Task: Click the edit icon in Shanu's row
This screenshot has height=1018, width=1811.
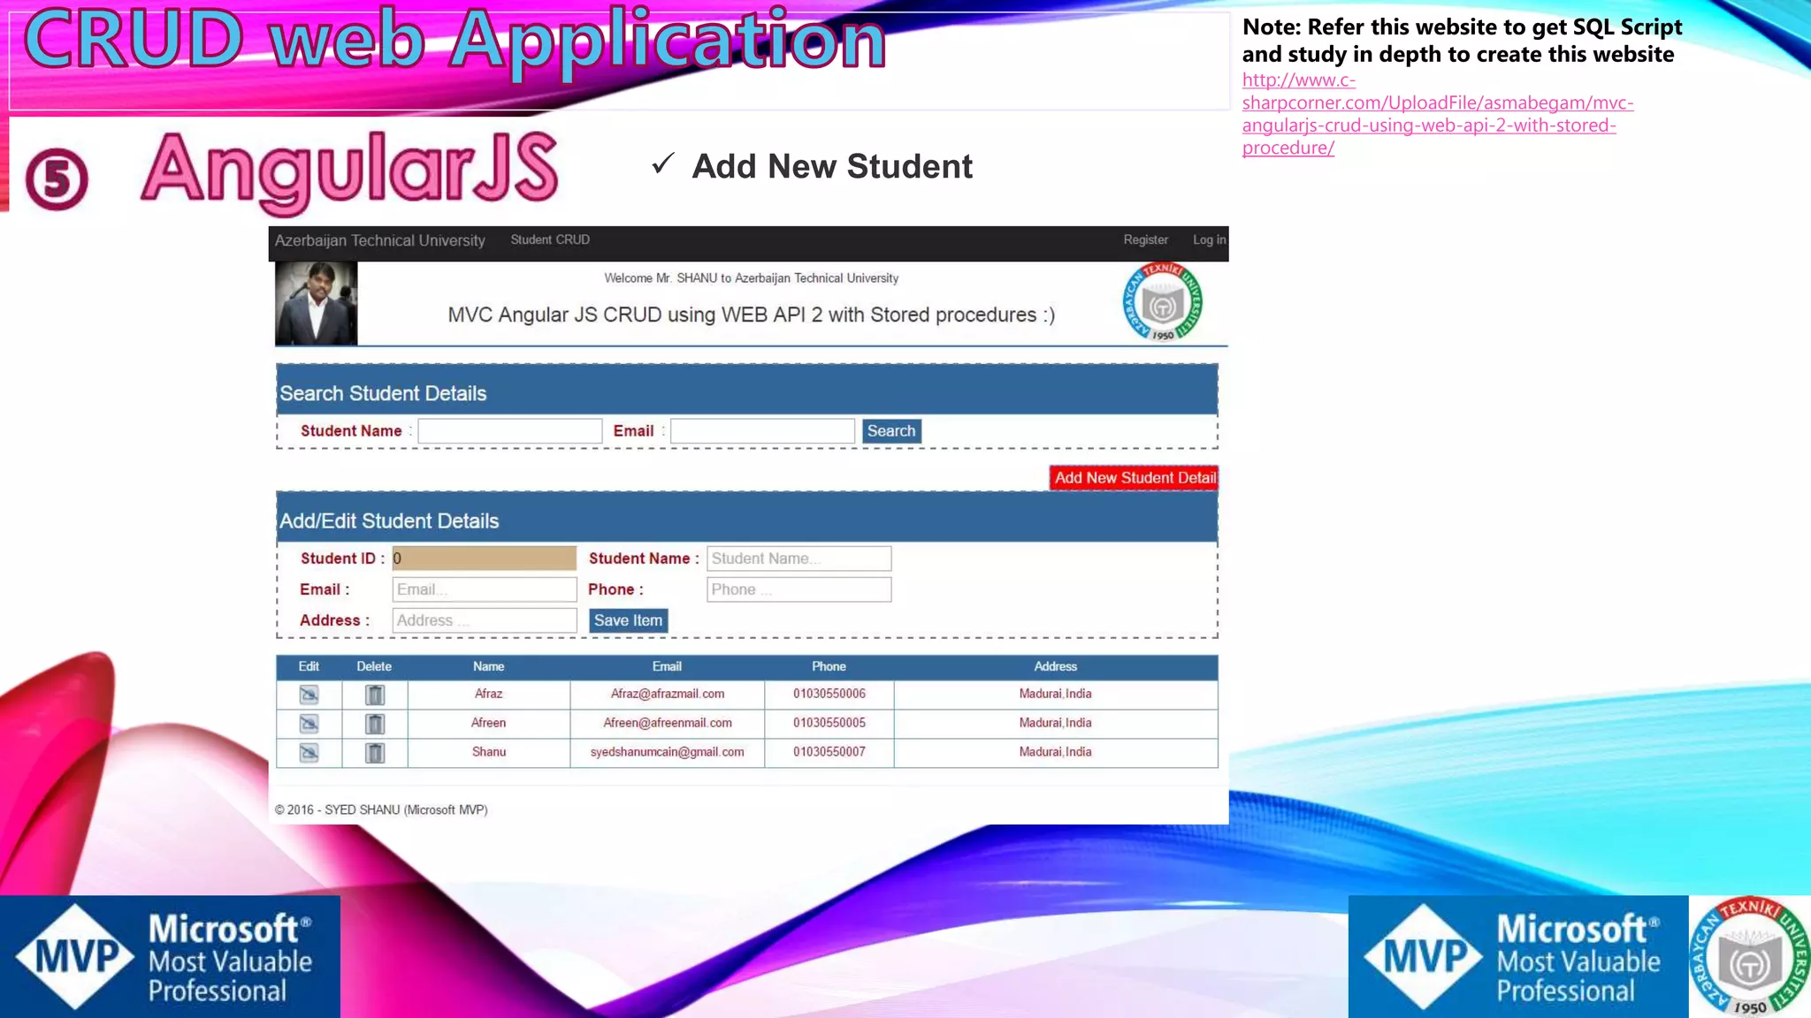Action: [x=309, y=753]
